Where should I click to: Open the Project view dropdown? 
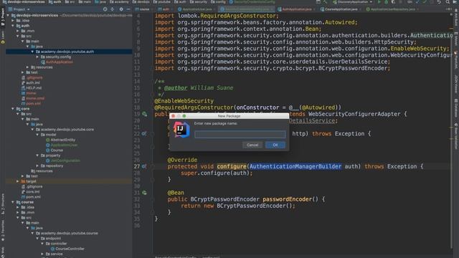(x=20, y=9)
